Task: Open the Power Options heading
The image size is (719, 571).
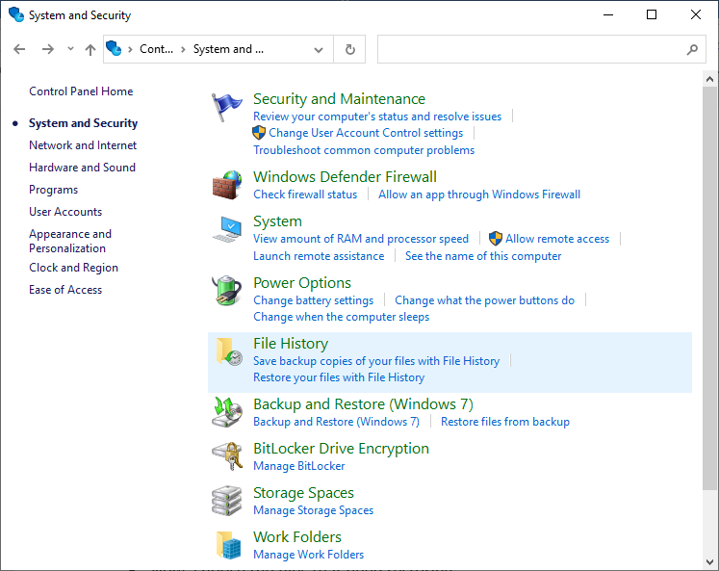Action: (x=302, y=283)
